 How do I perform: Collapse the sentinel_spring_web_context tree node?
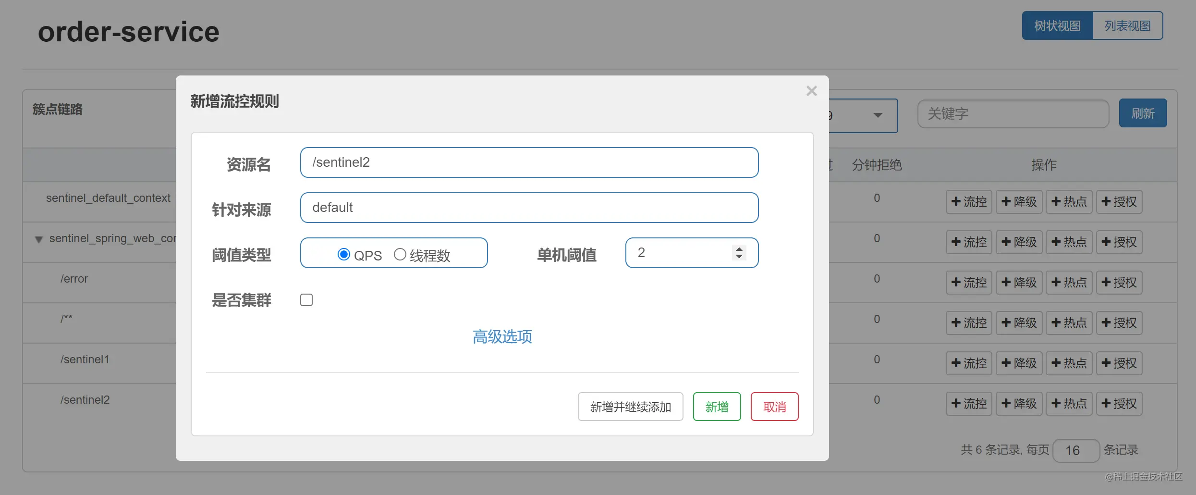pyautogui.click(x=39, y=239)
